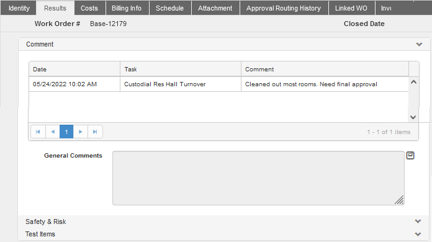Go to first page of comments
Viewport: 432px width, 242px height.
pyautogui.click(x=38, y=132)
